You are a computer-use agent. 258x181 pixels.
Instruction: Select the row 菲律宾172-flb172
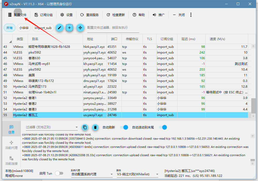[x=125, y=81]
